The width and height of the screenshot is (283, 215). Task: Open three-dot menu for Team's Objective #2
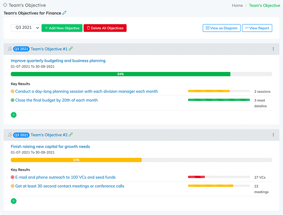(x=273, y=135)
